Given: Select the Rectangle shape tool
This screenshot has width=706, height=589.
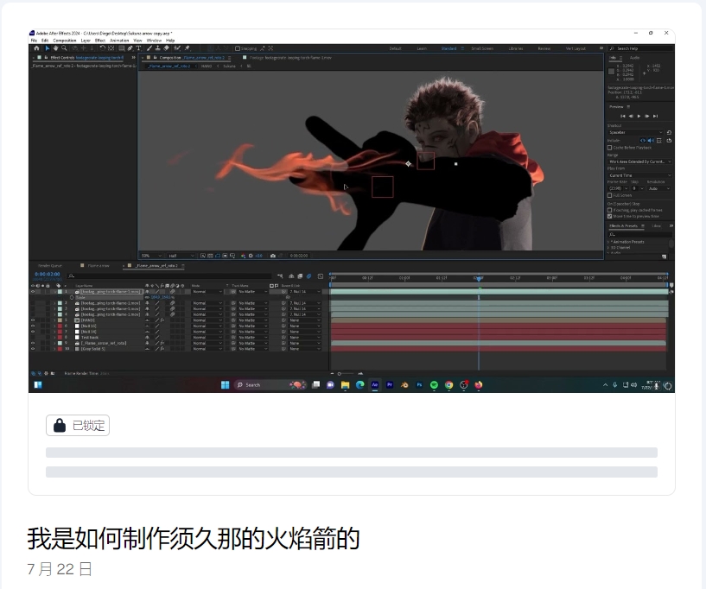Looking at the screenshot, I should 122,48.
